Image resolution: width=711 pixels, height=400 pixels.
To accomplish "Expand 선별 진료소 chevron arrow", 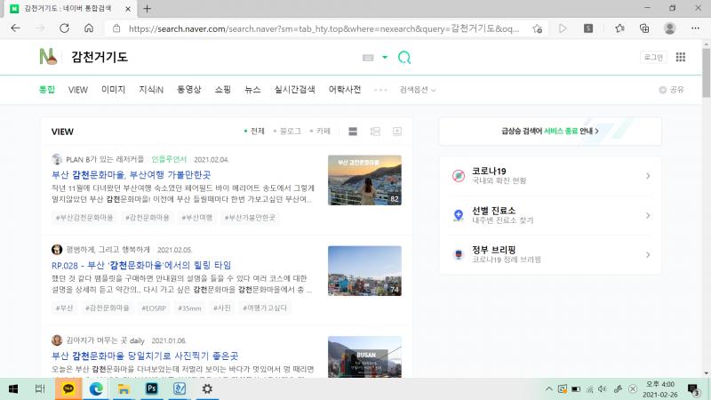I will coord(648,215).
